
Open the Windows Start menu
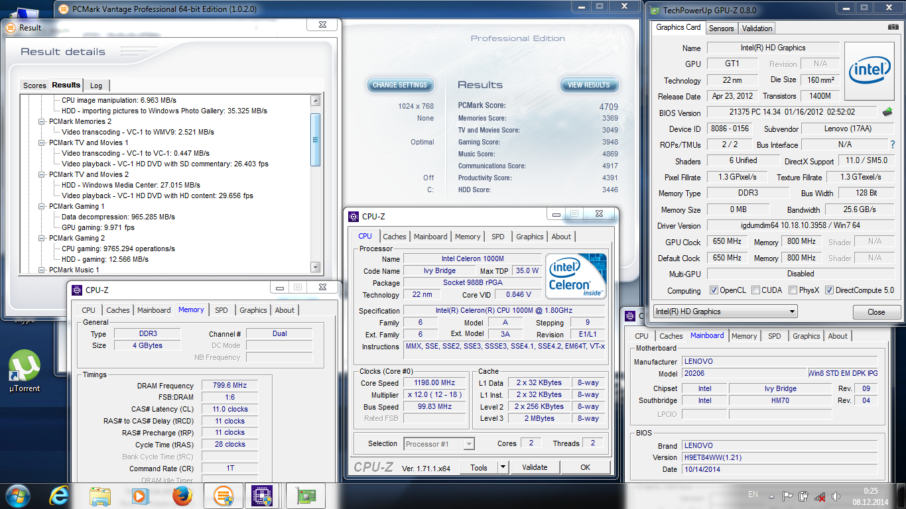click(18, 496)
